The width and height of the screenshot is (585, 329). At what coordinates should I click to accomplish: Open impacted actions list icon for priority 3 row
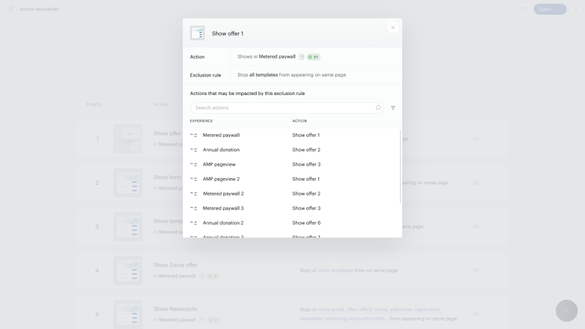pyautogui.click(x=475, y=227)
